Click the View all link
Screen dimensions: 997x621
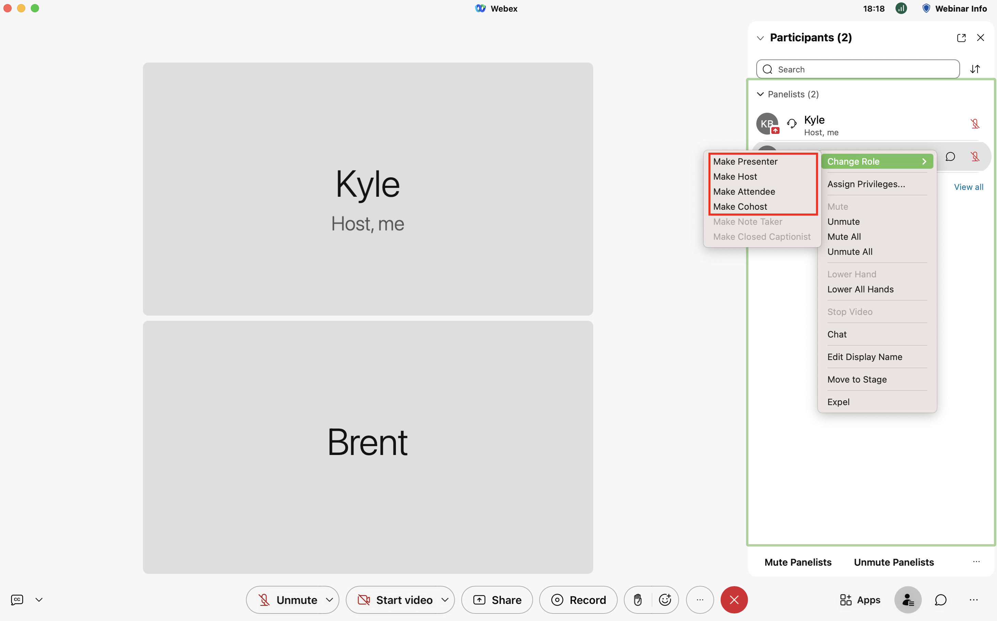[968, 187]
